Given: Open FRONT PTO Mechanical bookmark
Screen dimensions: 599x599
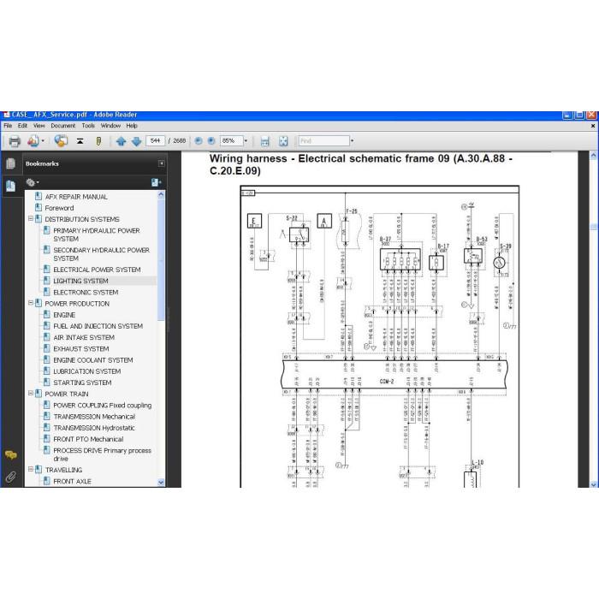Looking at the screenshot, I should pyautogui.click(x=88, y=439).
